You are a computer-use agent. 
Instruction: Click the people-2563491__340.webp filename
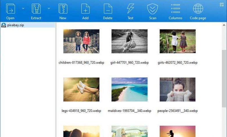(178, 111)
